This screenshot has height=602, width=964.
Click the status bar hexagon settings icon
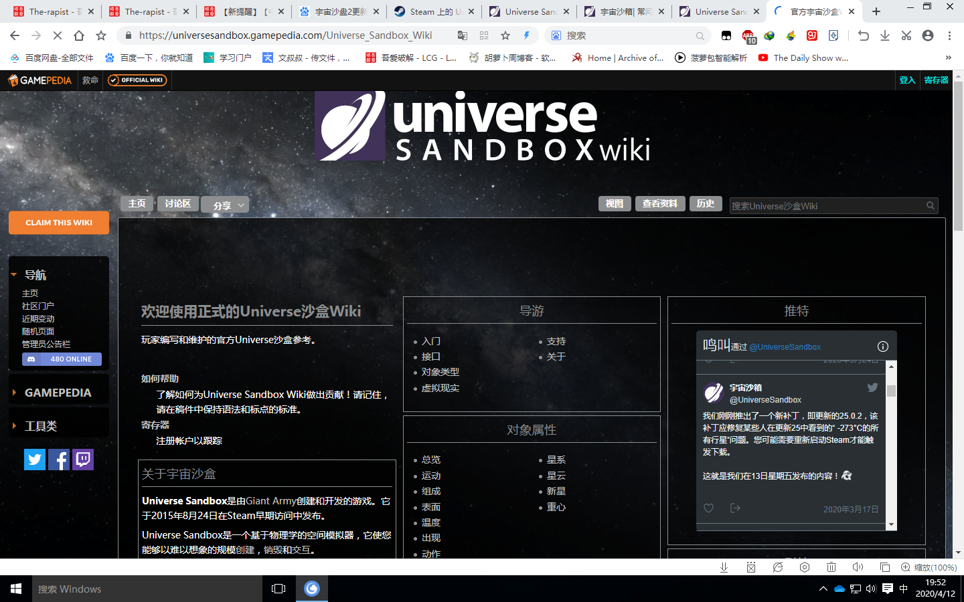(x=805, y=567)
